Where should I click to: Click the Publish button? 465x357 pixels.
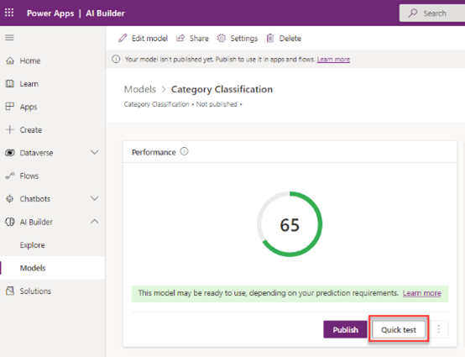(345, 329)
